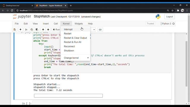This screenshot has height=107, width=190.
Task: Close the open Kernel menu
Action: point(66,24)
